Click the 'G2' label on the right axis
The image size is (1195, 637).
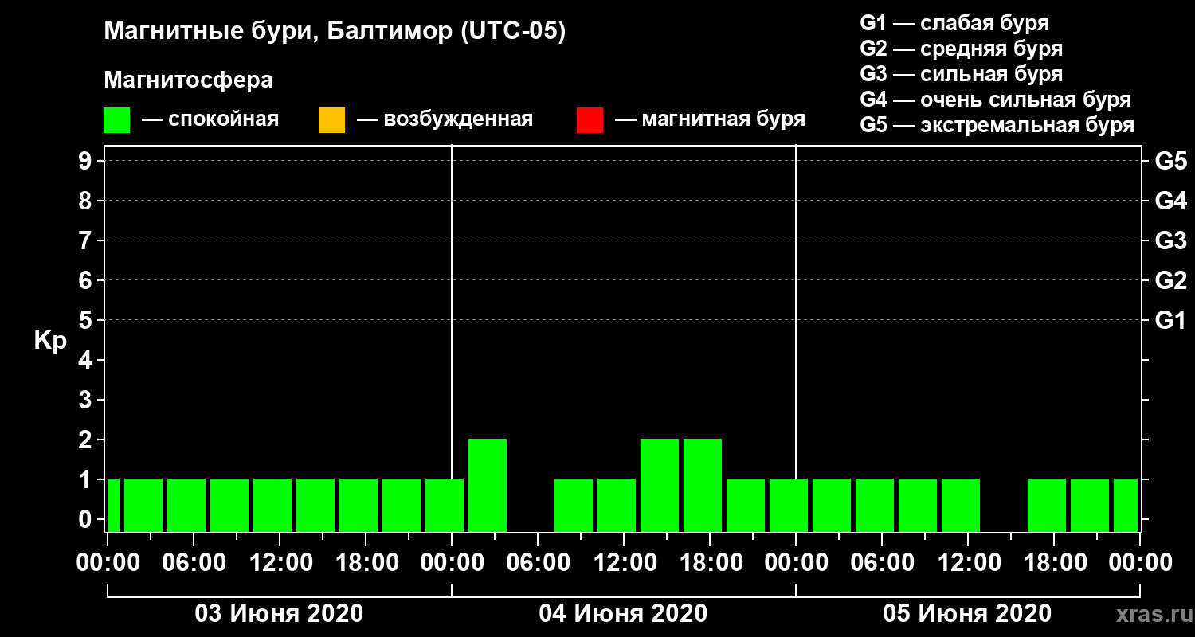pos(1170,281)
